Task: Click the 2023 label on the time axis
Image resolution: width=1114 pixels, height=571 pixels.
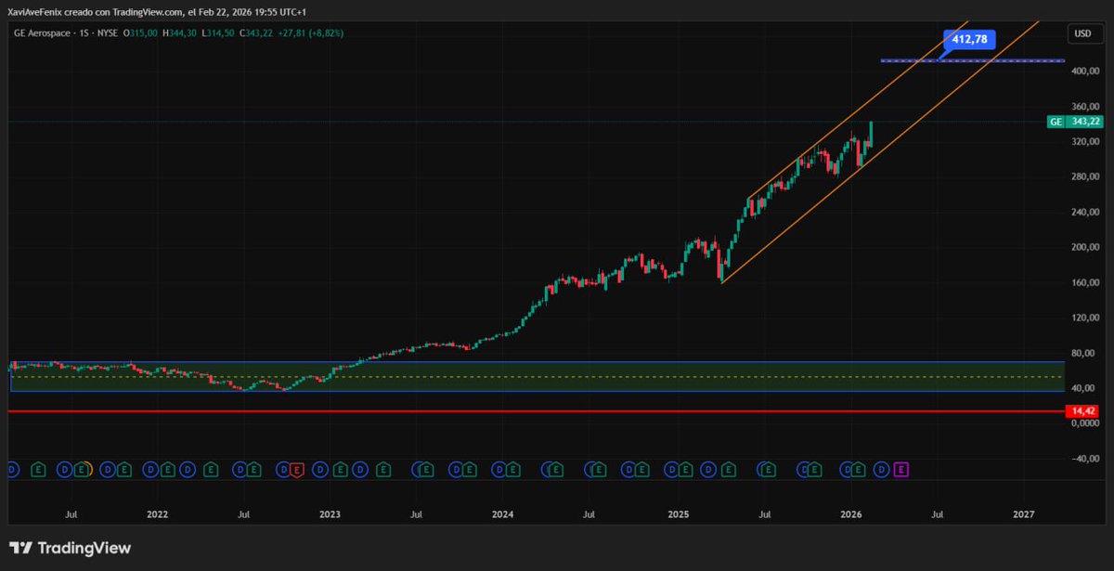Action: (330, 513)
